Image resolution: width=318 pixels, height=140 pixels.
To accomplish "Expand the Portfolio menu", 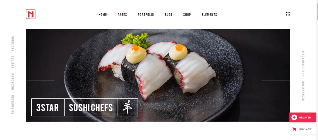I will (146, 15).
